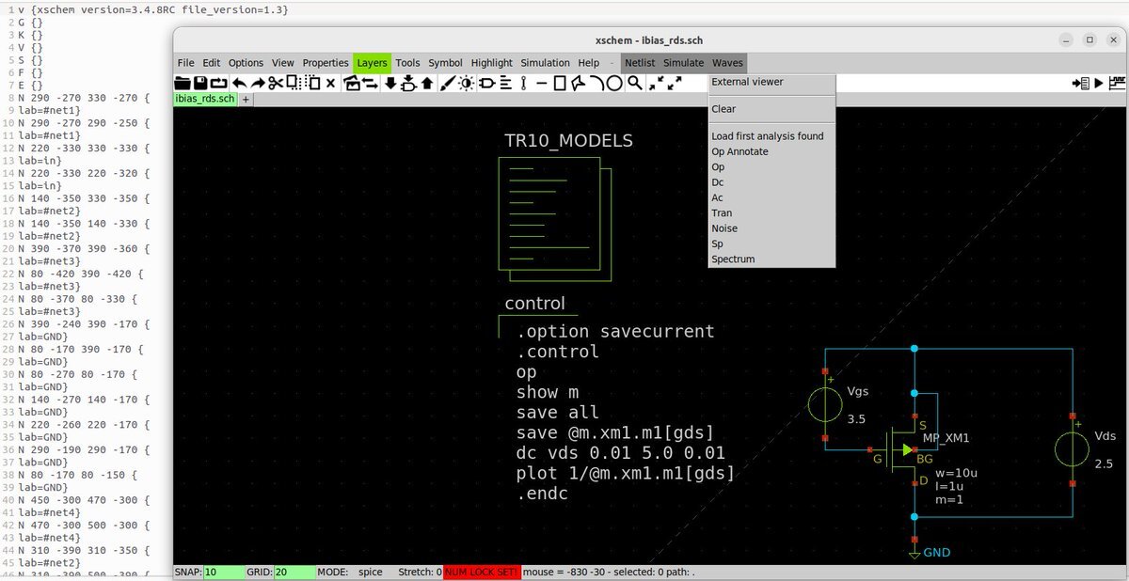Click the Cut scissors icon
This screenshot has height=581, width=1129.
pyautogui.click(x=275, y=83)
